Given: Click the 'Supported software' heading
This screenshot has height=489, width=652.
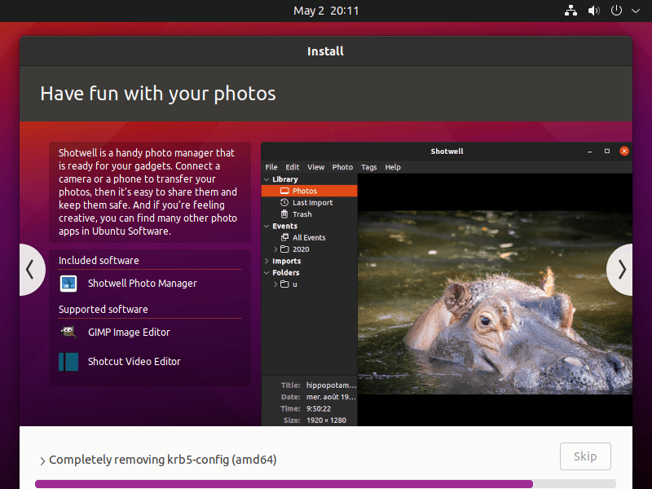Looking at the screenshot, I should coord(104,310).
